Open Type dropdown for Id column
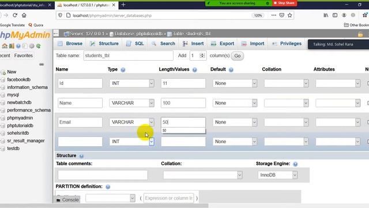The height and width of the screenshot is (208, 369). [x=131, y=83]
